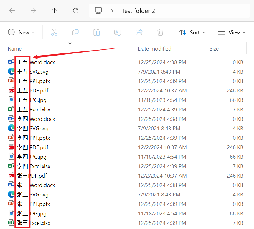Click the Rename icon in toolbar
Image resolution: width=254 pixels, height=229 pixels.
point(118,32)
